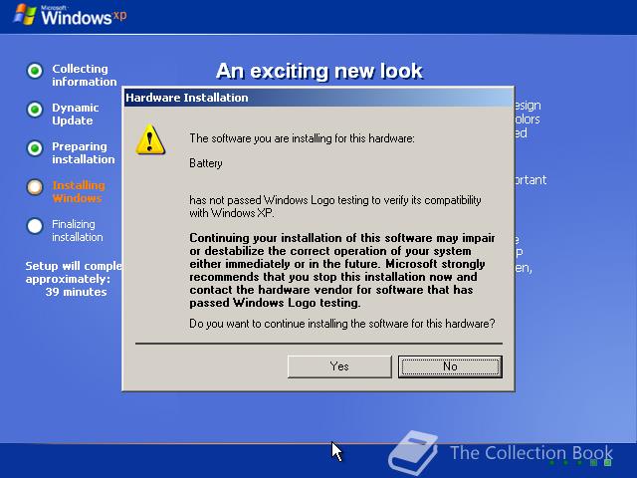Click 'Do you want to continue installing' question
Image resolution: width=637 pixels, height=478 pixels.
click(342, 324)
